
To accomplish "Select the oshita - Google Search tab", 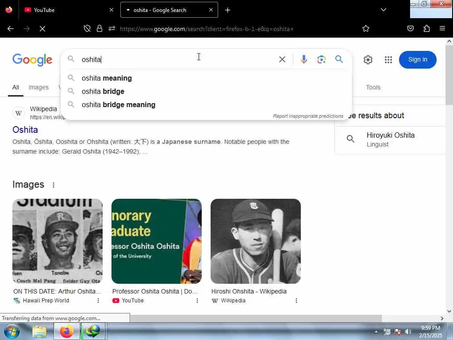I will [169, 10].
